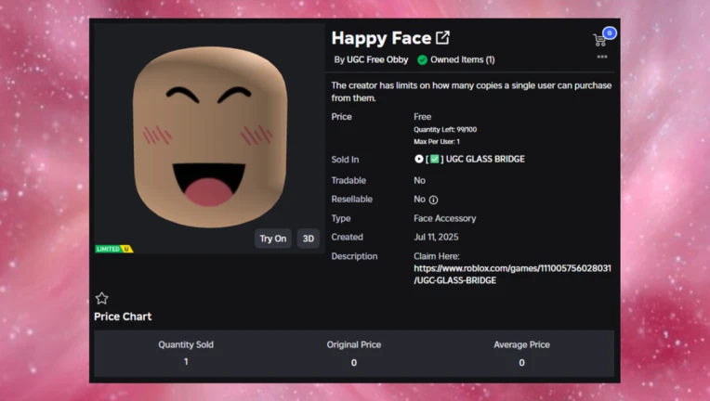Click the Claim Here: description text
Image resolution: width=710 pixels, height=401 pixels.
click(437, 256)
